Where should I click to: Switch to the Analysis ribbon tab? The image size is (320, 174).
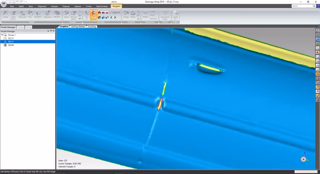54,6
